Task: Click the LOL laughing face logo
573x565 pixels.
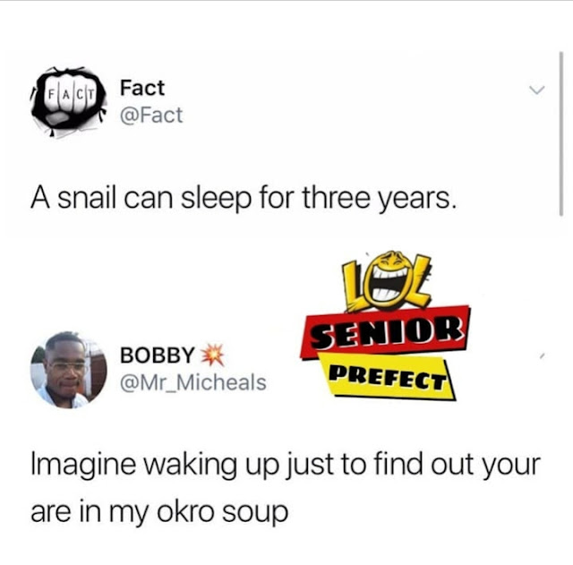Action: tap(388, 280)
